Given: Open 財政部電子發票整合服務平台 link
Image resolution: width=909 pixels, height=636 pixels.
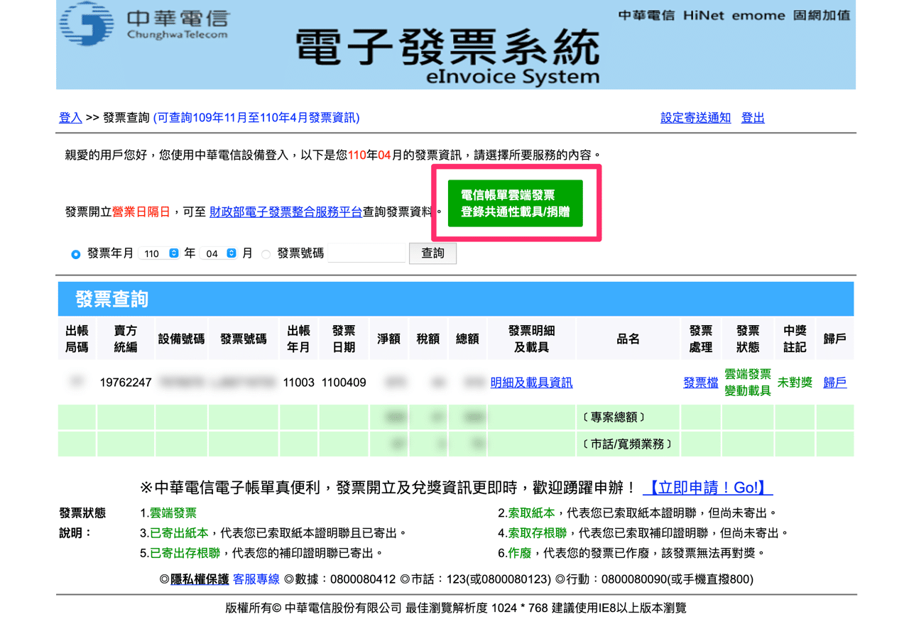Looking at the screenshot, I should point(285,212).
